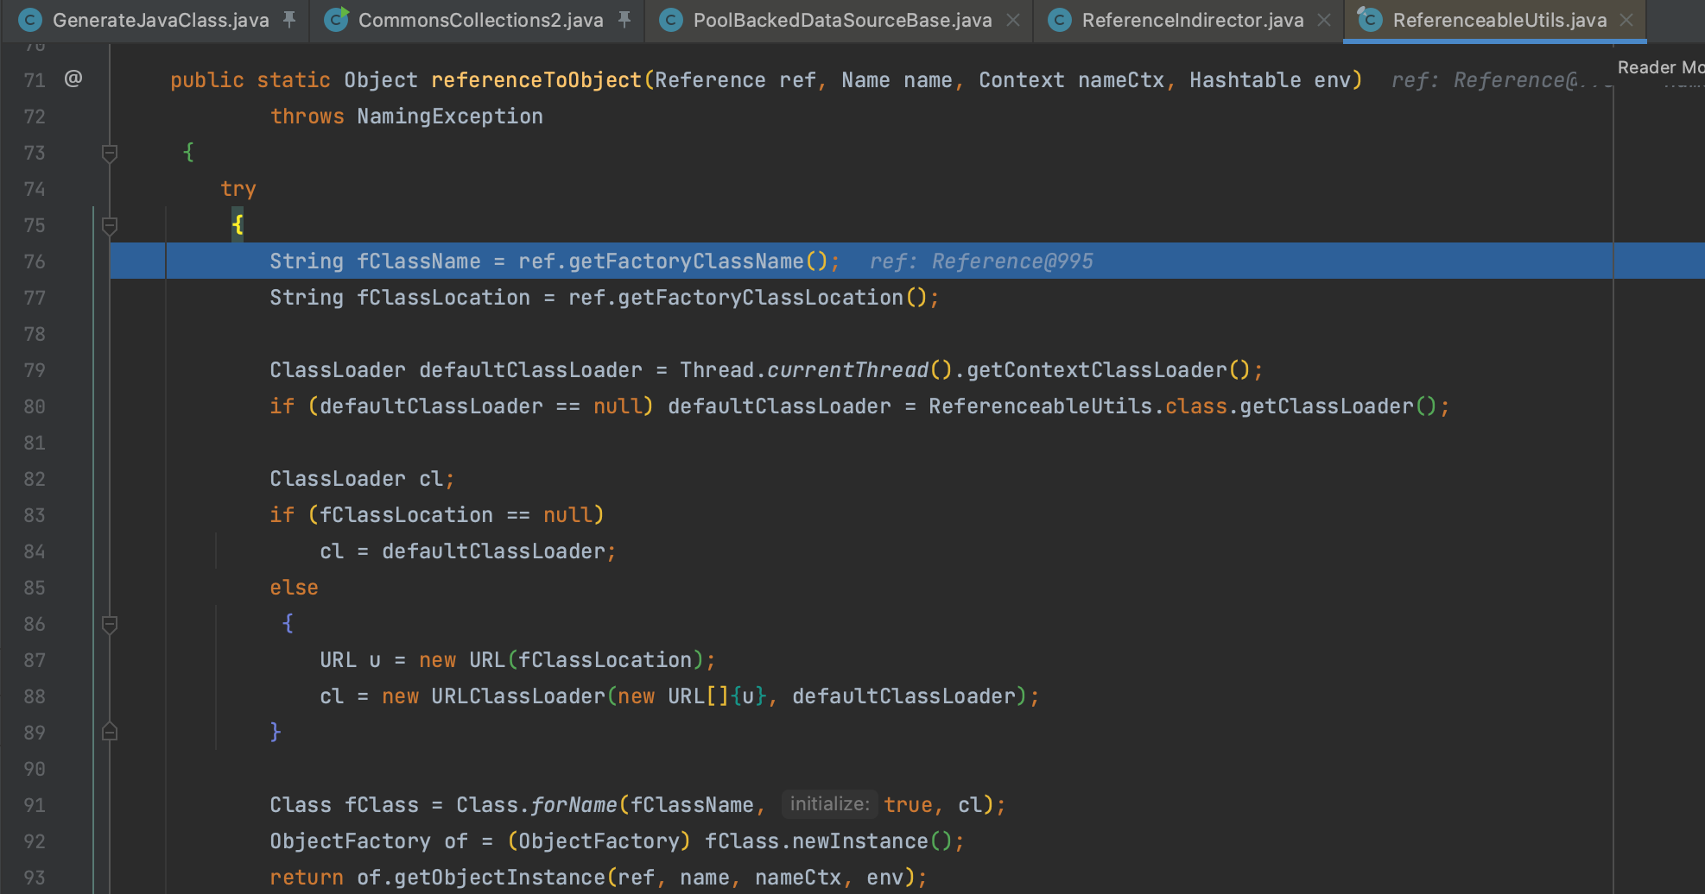Click the GenerateJavaClass.java class icon
The image size is (1705, 894).
pyautogui.click(x=30, y=20)
